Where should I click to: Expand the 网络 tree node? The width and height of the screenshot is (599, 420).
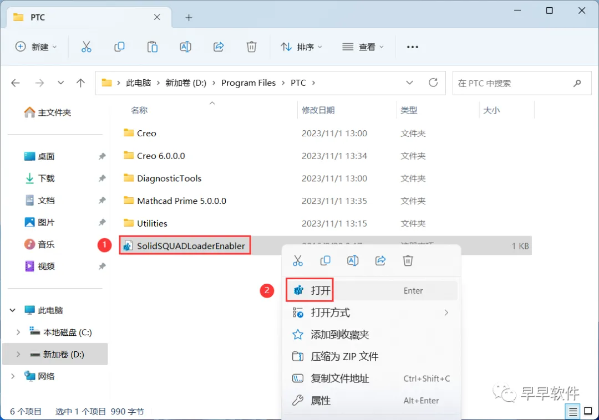pyautogui.click(x=13, y=377)
